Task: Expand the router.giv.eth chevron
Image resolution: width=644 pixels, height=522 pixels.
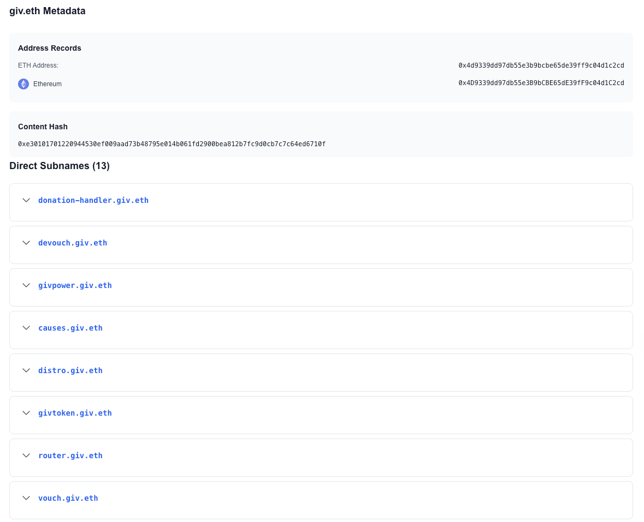Action: click(26, 455)
